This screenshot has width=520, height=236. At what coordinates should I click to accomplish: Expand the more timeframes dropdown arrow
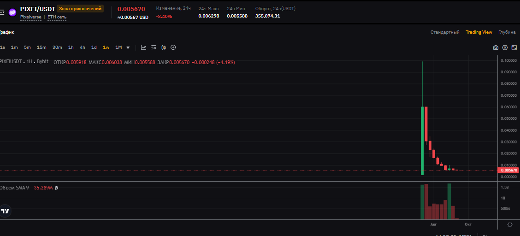pos(128,47)
